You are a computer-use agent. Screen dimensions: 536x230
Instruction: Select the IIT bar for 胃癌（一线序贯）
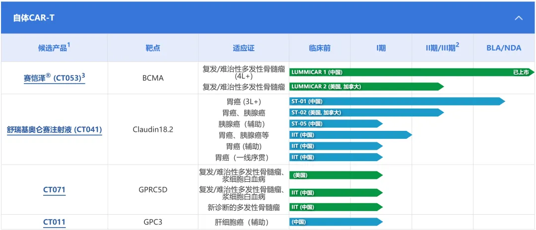336,157
